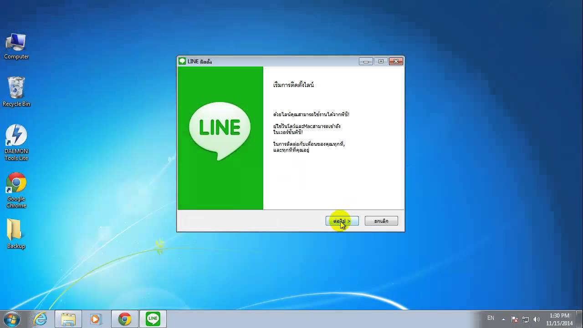Launch Internet Explorer from the taskbar
This screenshot has height=328, width=583.
point(41,319)
